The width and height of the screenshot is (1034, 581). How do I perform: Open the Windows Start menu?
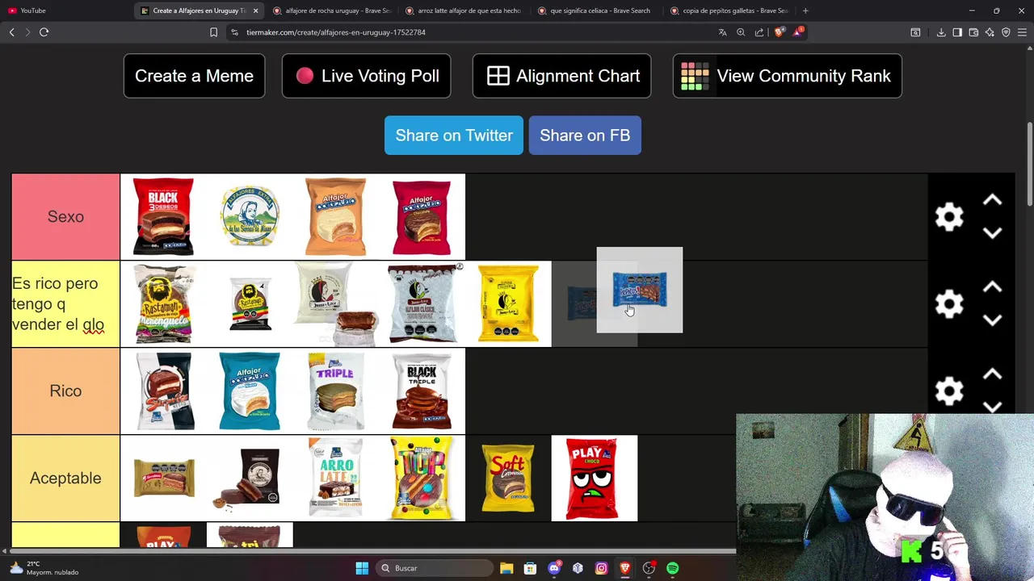point(362,568)
